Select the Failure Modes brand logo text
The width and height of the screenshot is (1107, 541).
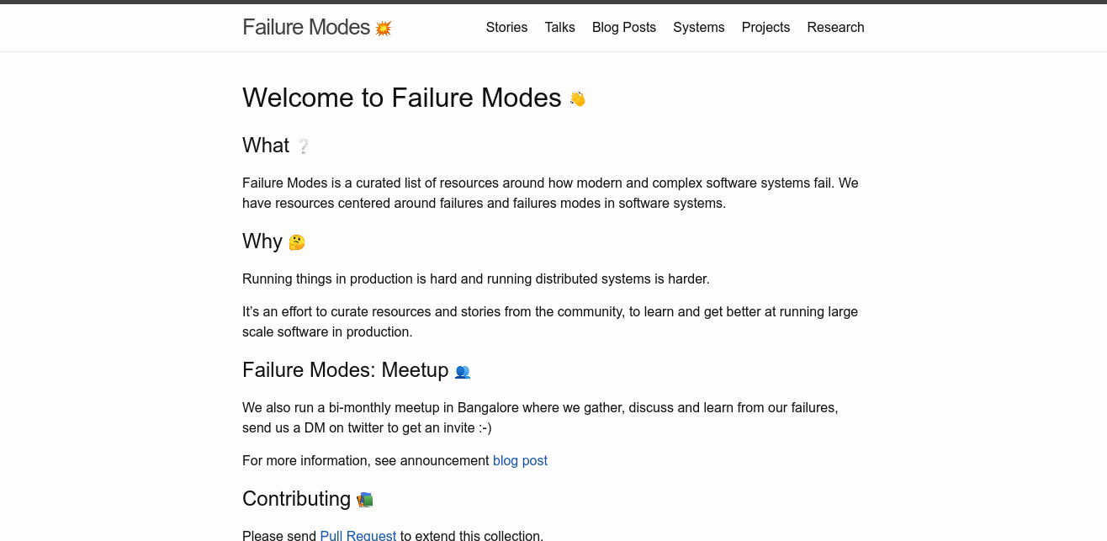307,27
